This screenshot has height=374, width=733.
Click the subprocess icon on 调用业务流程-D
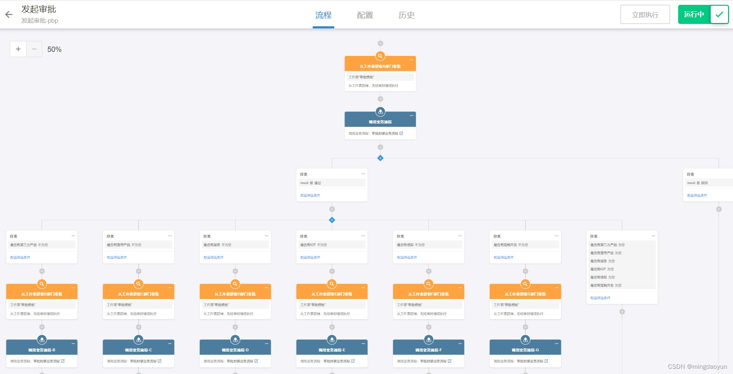pyautogui.click(x=235, y=340)
